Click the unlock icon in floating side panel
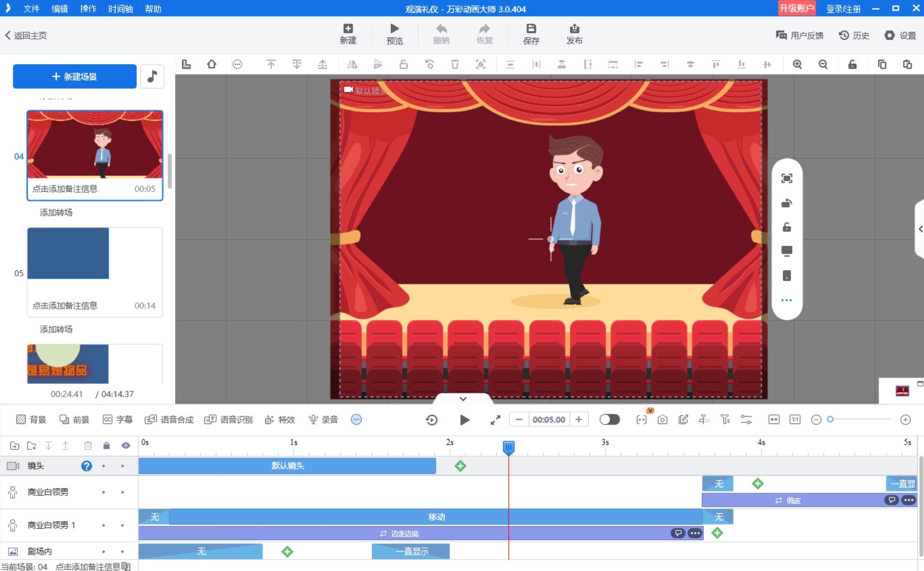Image resolution: width=924 pixels, height=571 pixels. point(787,227)
